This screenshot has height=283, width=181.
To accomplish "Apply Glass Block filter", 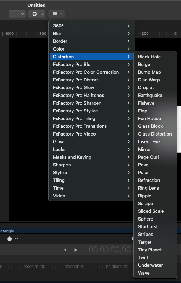I will pos(155,126).
